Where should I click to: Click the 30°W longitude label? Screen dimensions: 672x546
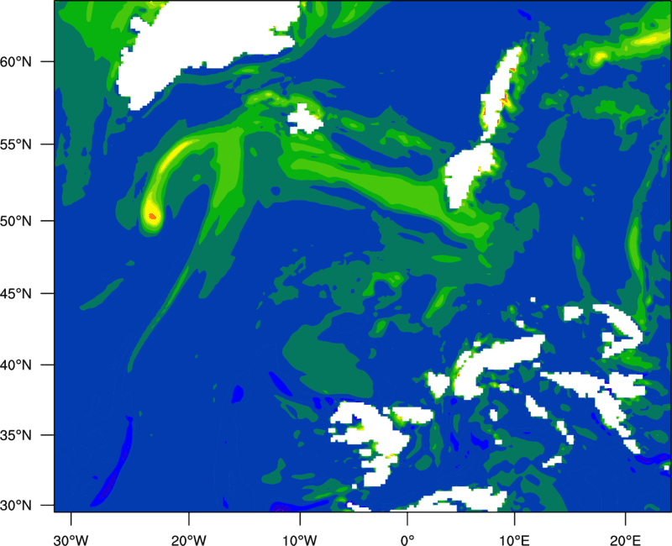click(71, 540)
